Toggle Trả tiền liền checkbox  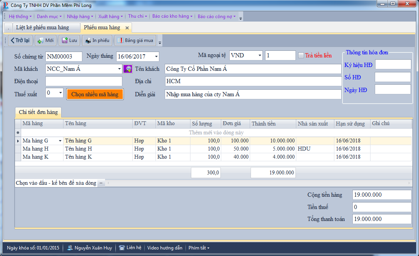point(301,55)
